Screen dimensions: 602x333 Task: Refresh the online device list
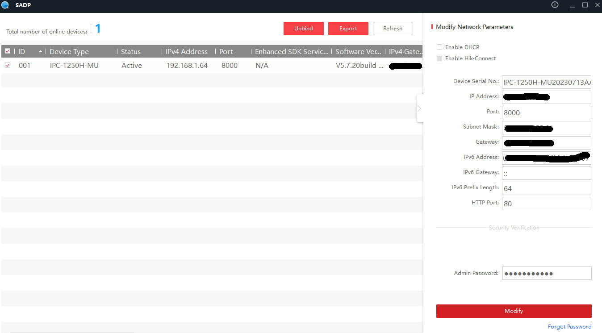[x=393, y=29]
